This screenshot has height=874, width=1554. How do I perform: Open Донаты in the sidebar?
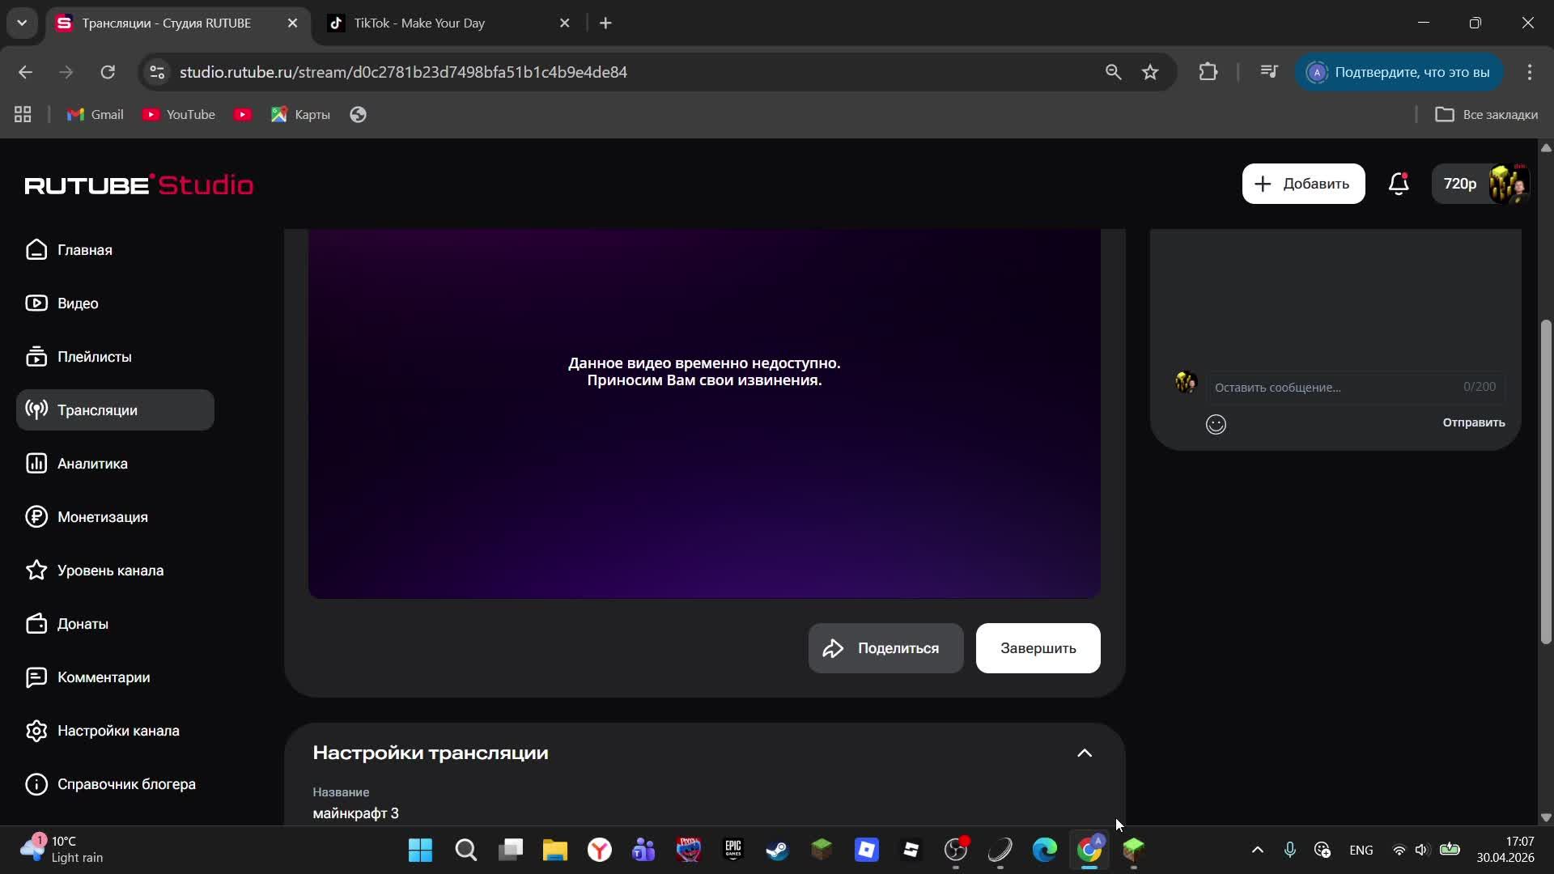(83, 624)
